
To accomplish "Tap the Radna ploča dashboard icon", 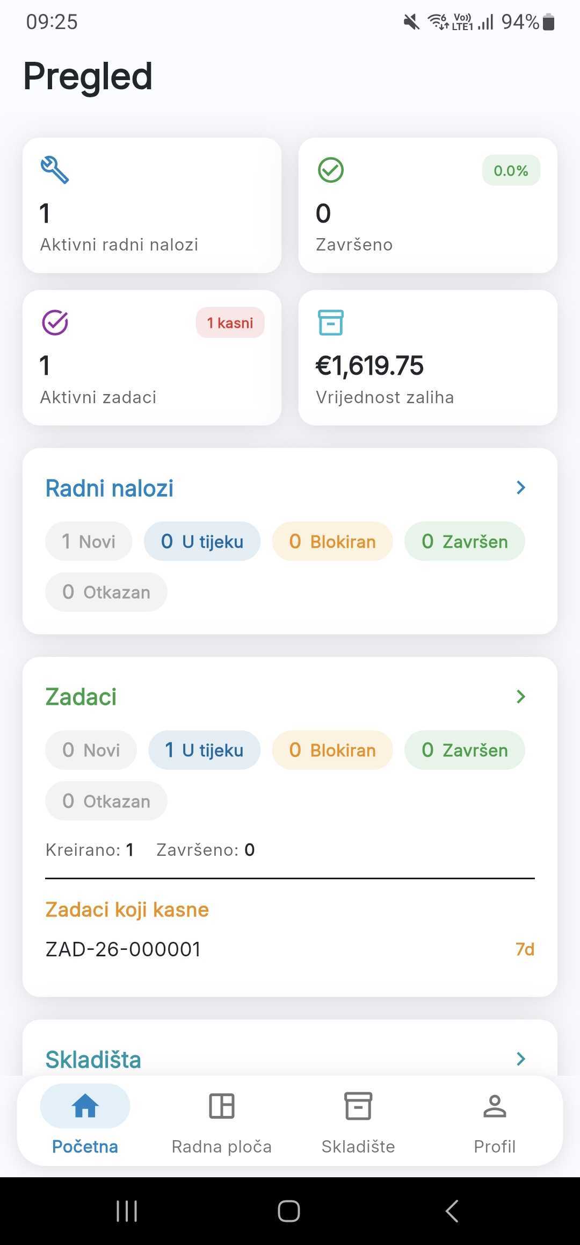I will pos(221,1106).
